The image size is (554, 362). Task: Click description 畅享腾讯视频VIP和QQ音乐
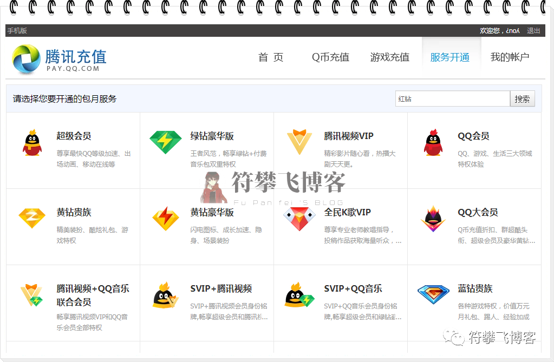point(92,322)
